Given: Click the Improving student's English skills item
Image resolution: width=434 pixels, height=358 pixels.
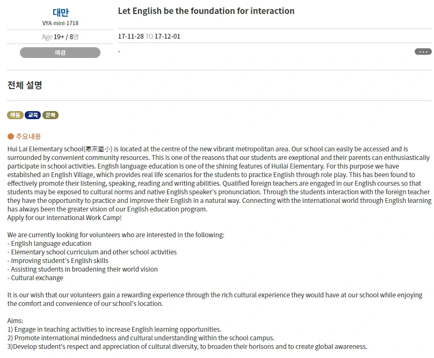Looking at the screenshot, I should pyautogui.click(x=58, y=261).
